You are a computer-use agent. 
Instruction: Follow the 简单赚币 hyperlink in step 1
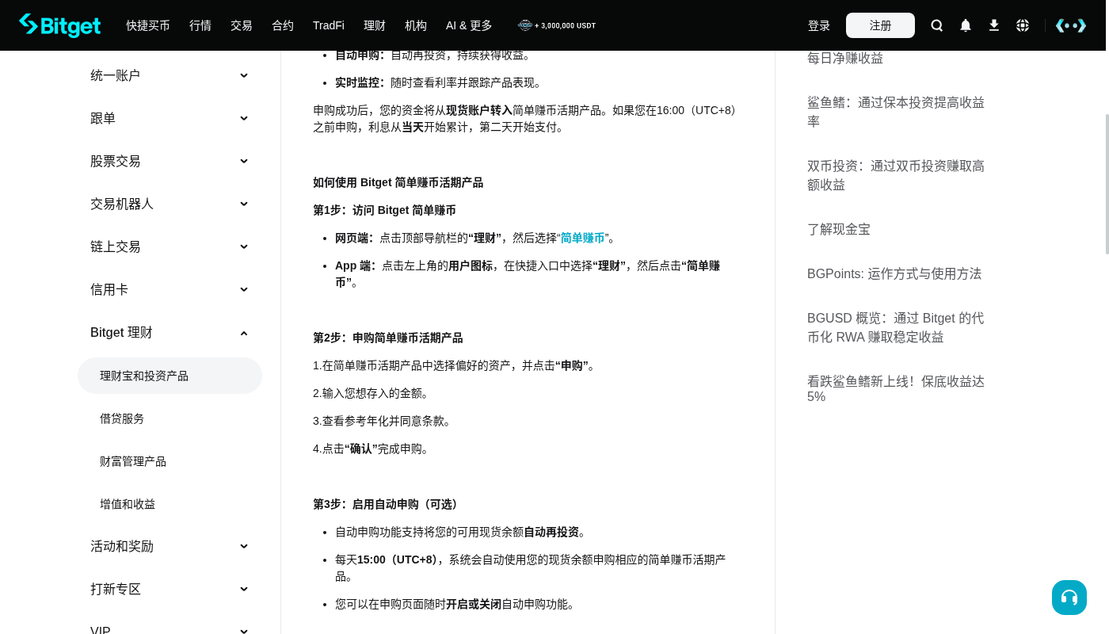click(x=582, y=238)
